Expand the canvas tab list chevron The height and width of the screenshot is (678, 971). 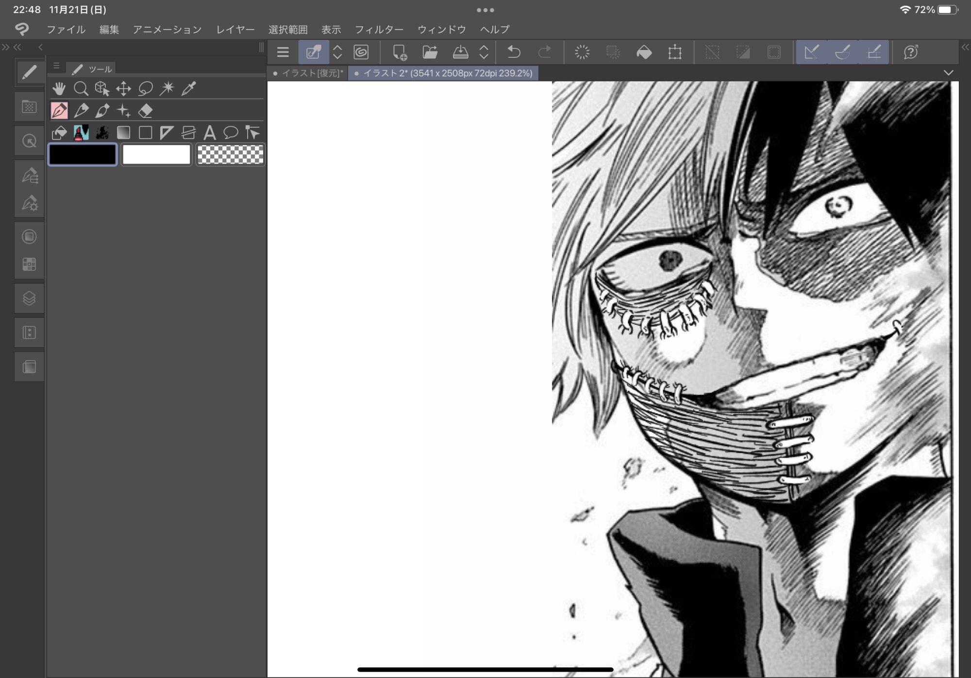(948, 73)
